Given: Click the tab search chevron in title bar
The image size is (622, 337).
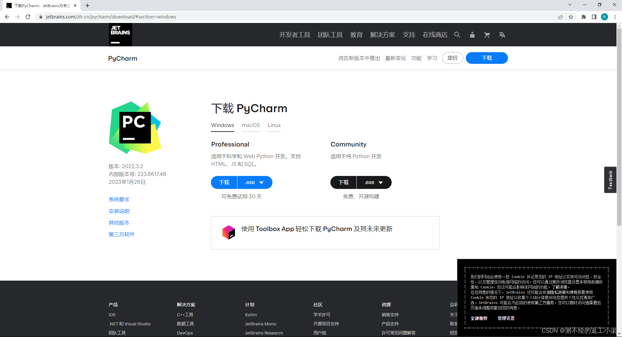Looking at the screenshot, I should (570, 5).
